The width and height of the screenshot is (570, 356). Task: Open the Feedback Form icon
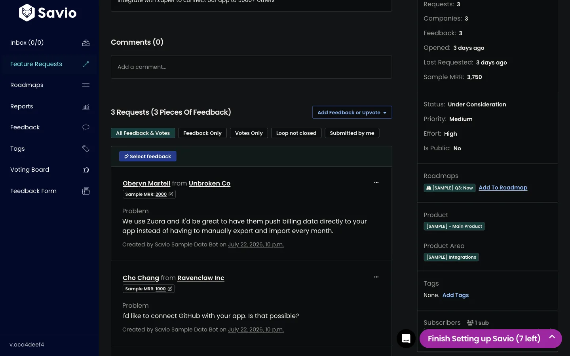point(86,191)
